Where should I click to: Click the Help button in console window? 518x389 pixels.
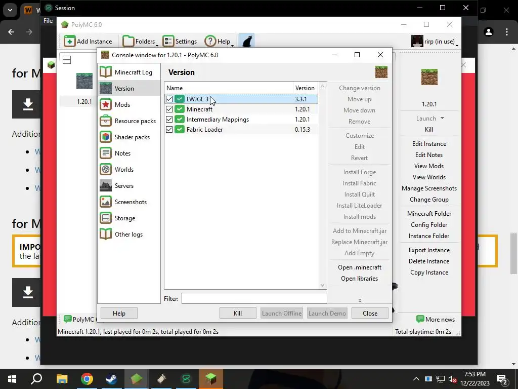[119, 313]
